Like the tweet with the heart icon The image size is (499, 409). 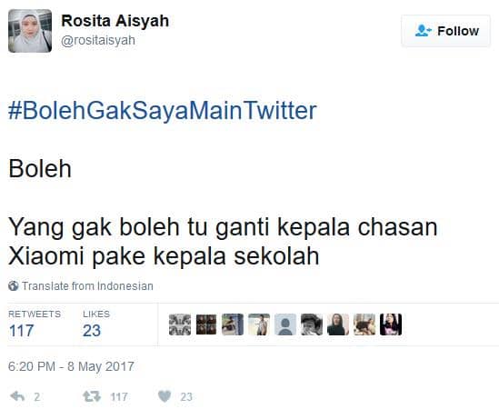(x=165, y=396)
